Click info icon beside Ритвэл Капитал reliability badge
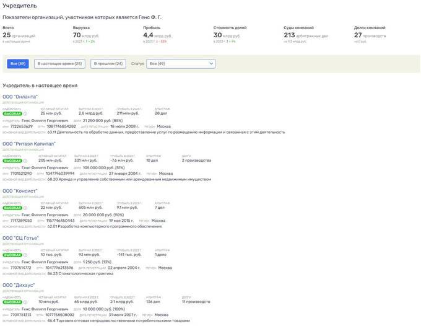Screen dimensions: 421x326 25,161
